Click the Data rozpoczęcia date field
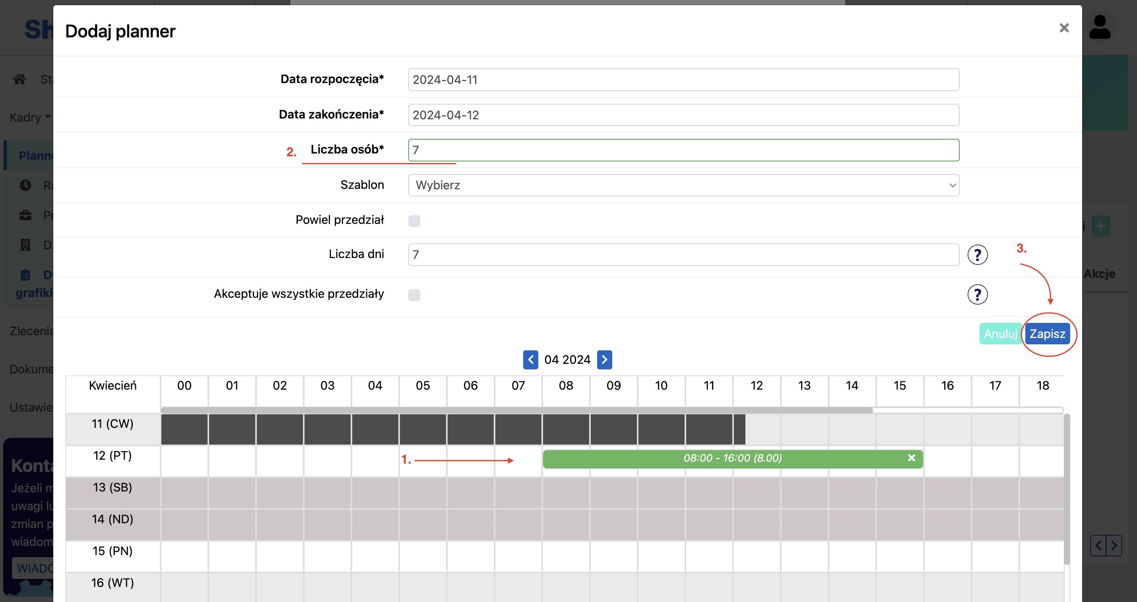The height and width of the screenshot is (602, 1137). pos(683,80)
